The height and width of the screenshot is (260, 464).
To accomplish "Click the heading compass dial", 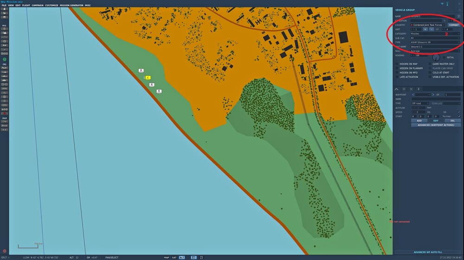I will [436, 57].
